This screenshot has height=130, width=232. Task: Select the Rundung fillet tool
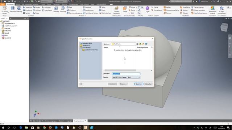coord(63,9)
